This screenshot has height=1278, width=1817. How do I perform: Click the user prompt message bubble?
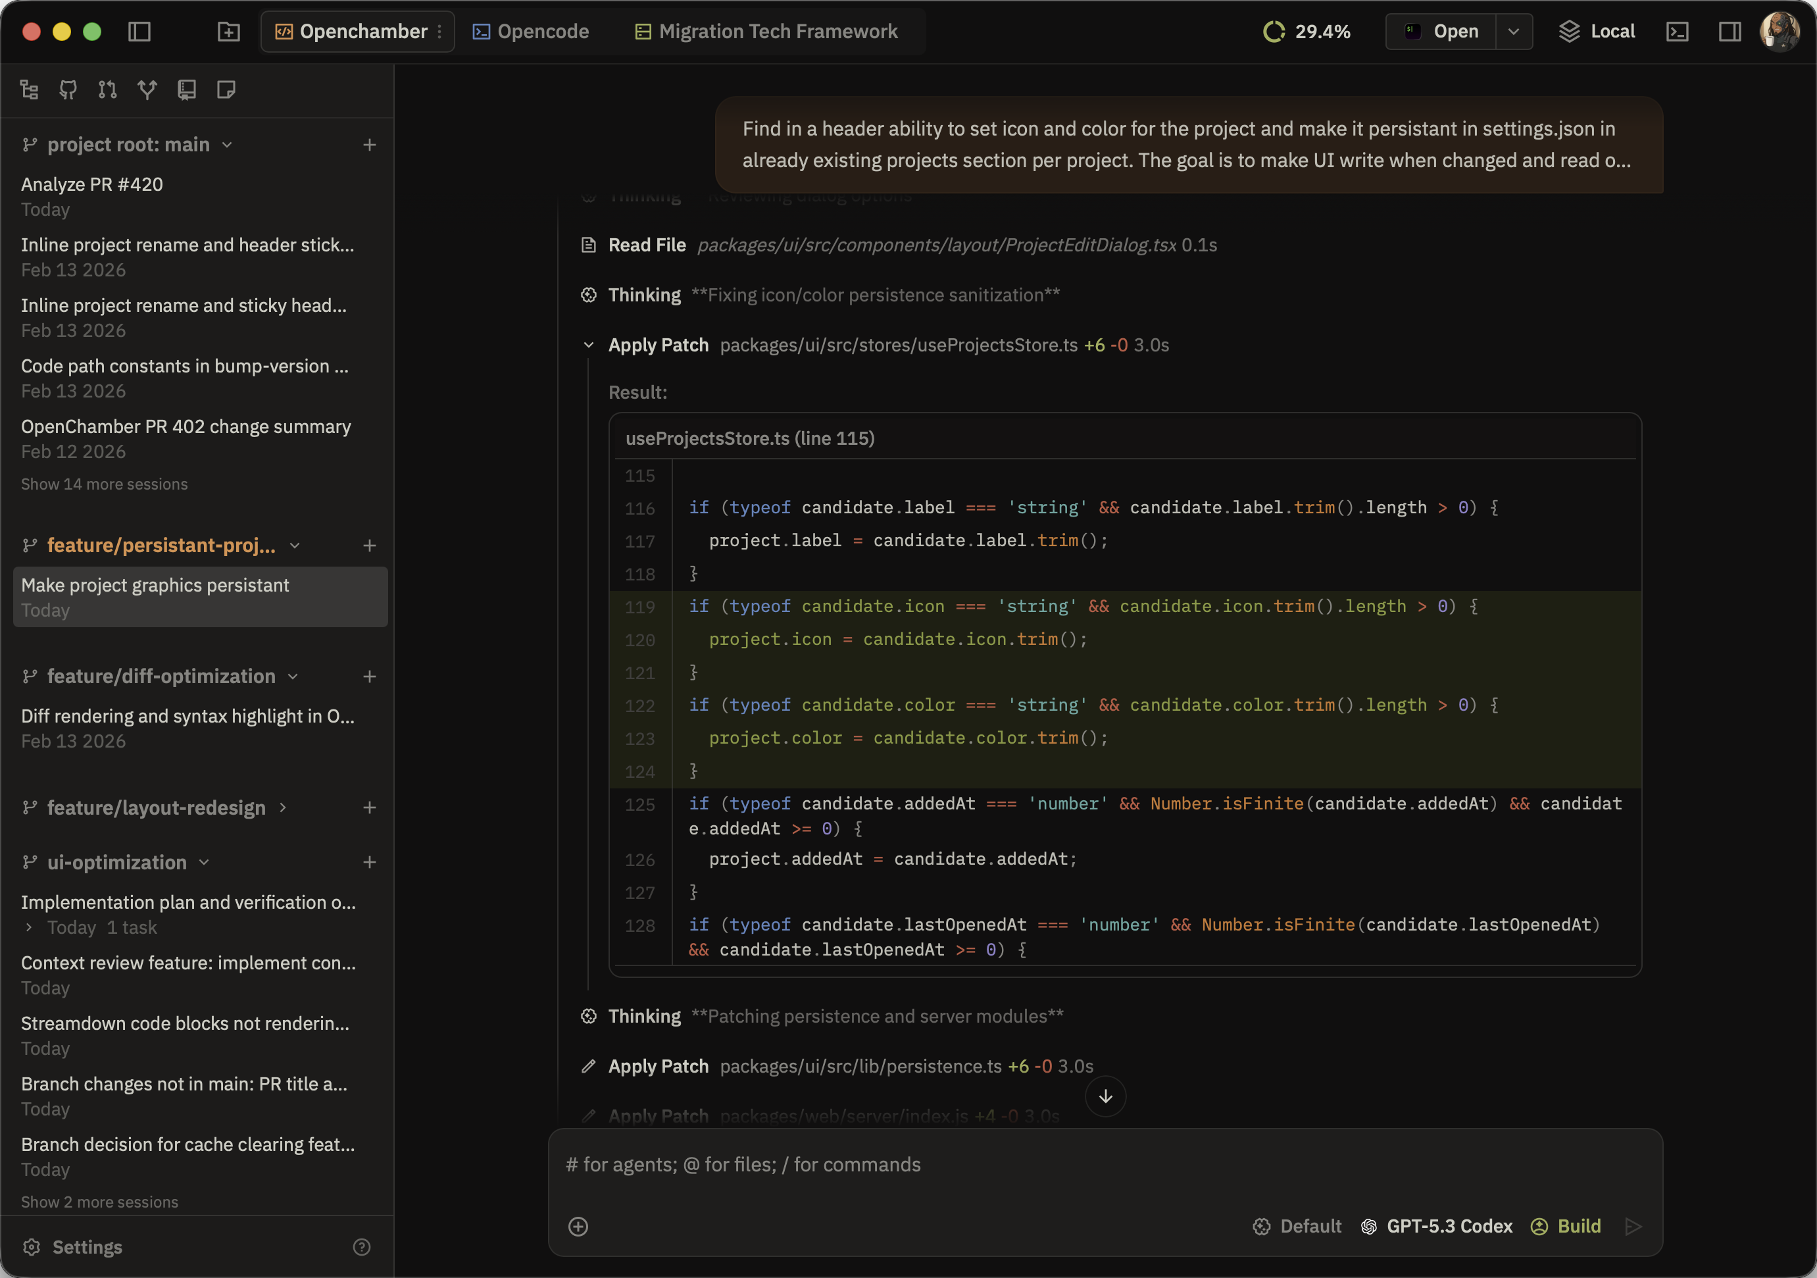[x=1189, y=145]
